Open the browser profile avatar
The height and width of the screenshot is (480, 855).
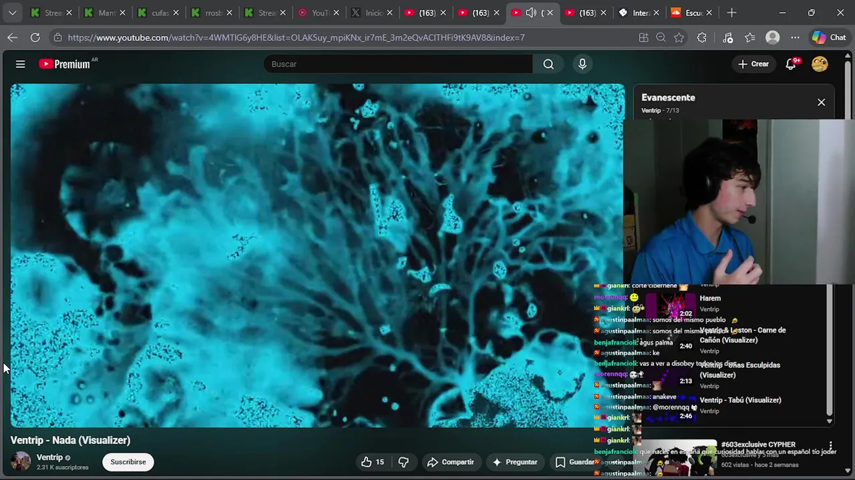pyautogui.click(x=773, y=38)
